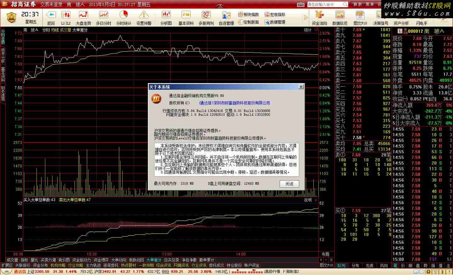Screen dimensions: 453x275
Task: Select the 买卖力道 indicator tab
Action: 48,260
